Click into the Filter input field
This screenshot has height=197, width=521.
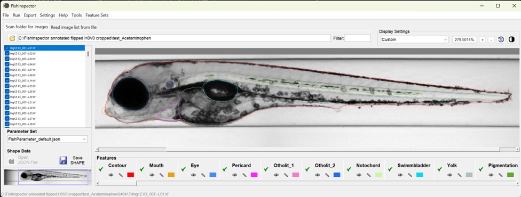click(x=357, y=38)
